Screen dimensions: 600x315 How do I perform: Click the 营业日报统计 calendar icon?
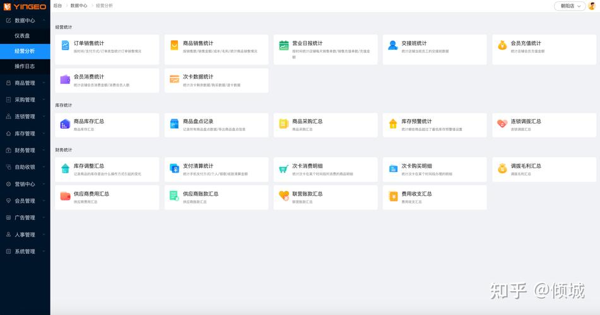pos(284,45)
